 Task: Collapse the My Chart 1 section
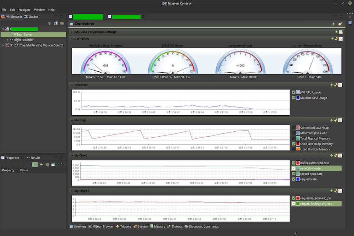tap(72, 191)
